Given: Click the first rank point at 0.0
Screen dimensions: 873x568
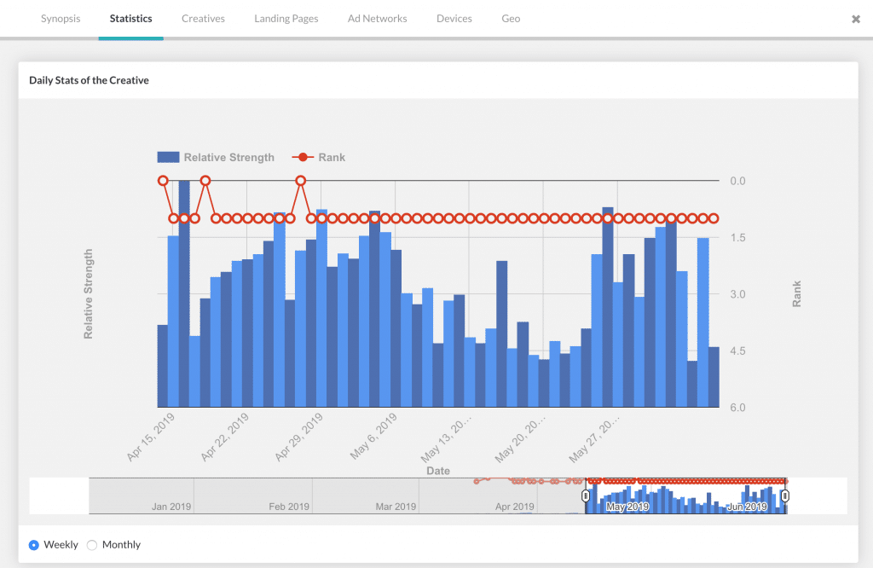Looking at the screenshot, I should pyautogui.click(x=163, y=181).
